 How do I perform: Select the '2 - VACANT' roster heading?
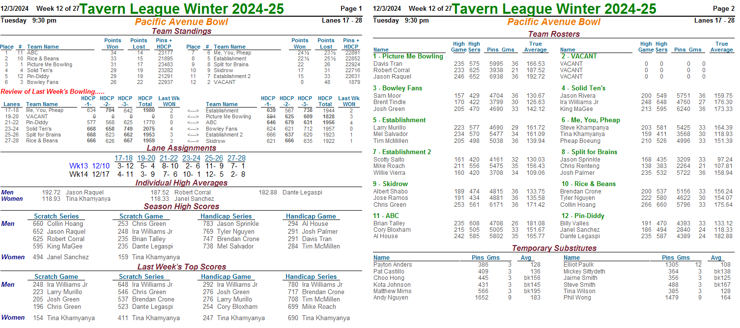coord(579,56)
